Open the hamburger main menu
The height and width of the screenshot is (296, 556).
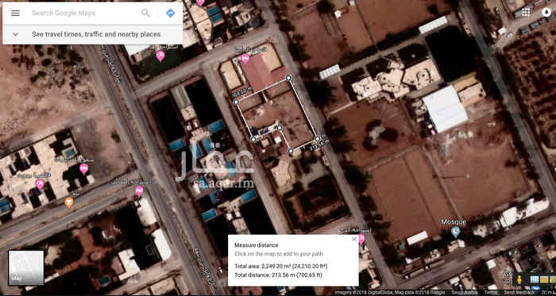pos(15,13)
